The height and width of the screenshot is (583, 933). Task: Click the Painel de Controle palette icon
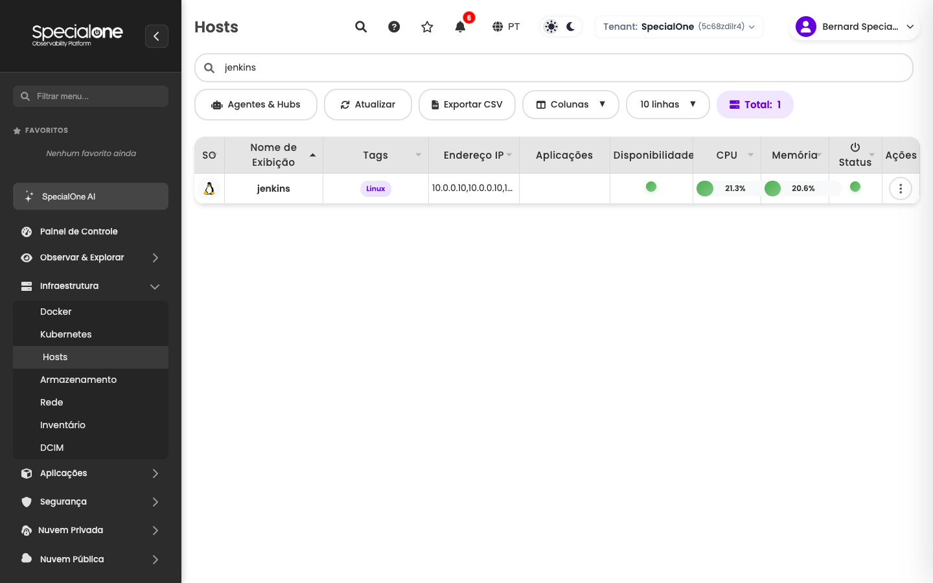(27, 231)
